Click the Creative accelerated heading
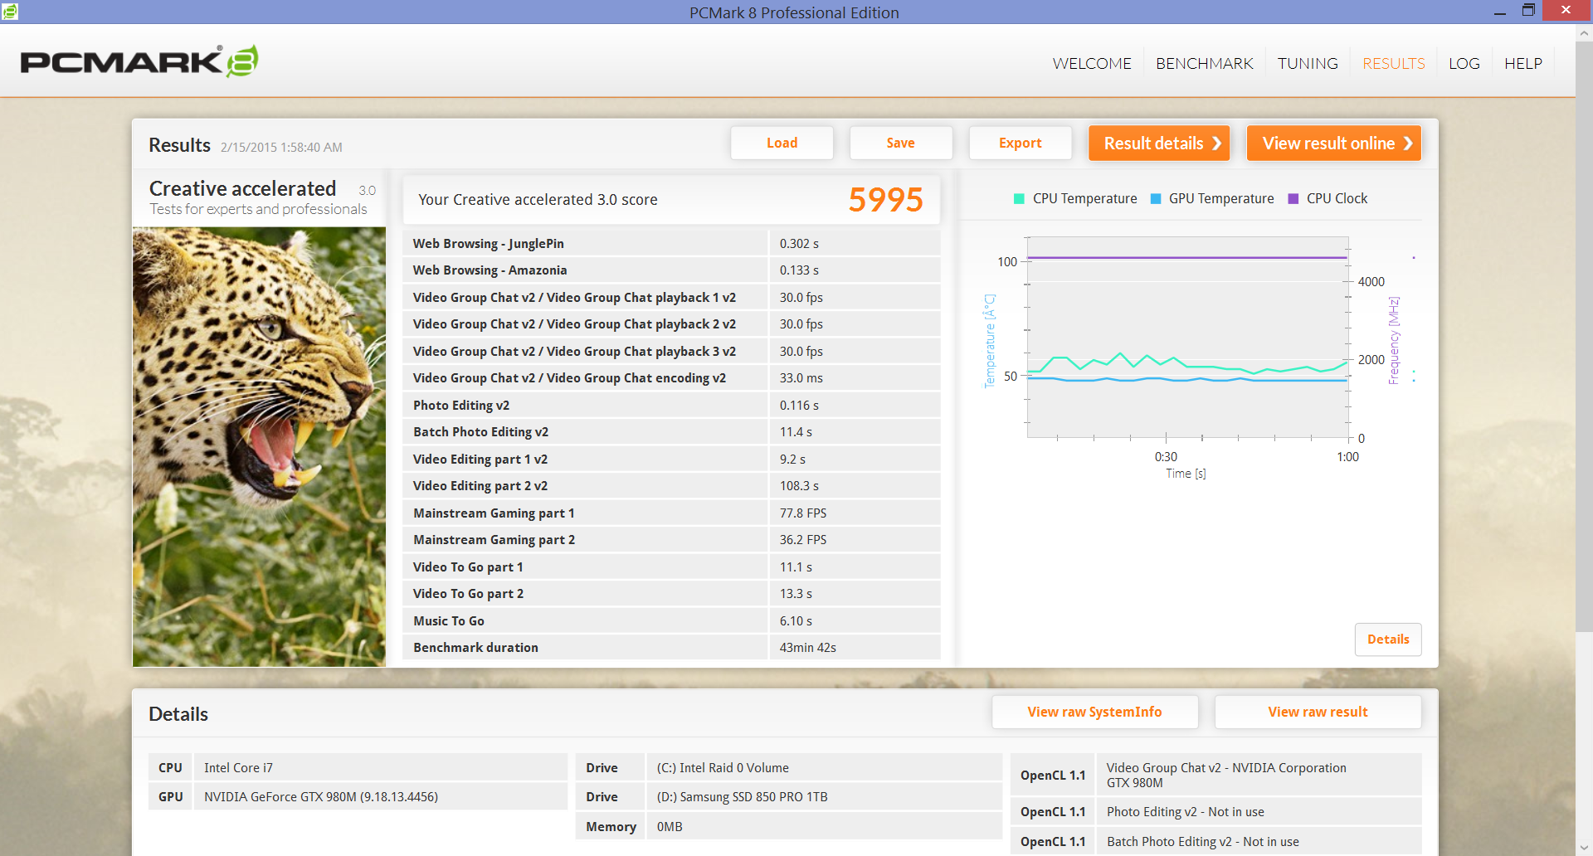 coord(242,189)
